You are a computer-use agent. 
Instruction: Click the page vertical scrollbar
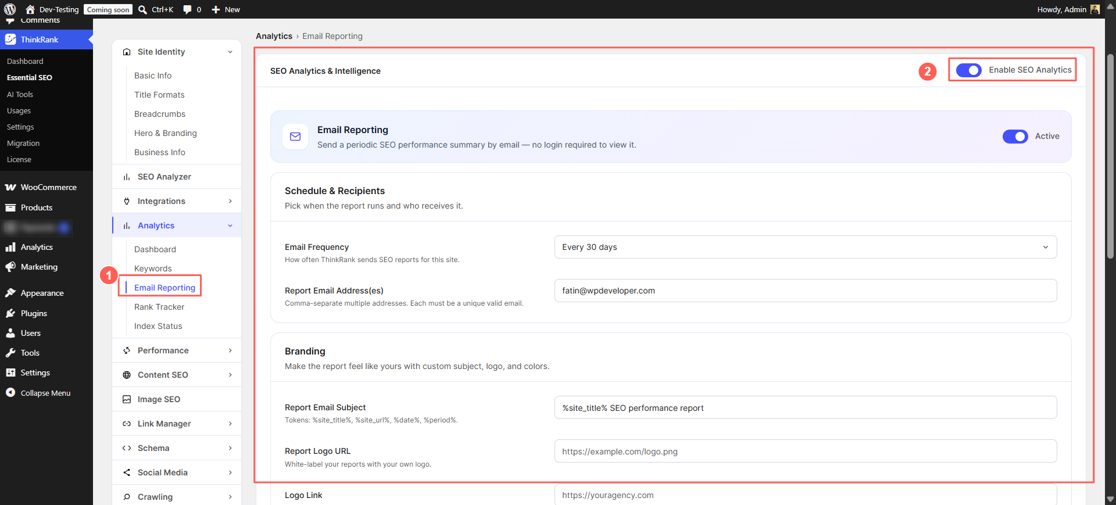tap(1110, 156)
